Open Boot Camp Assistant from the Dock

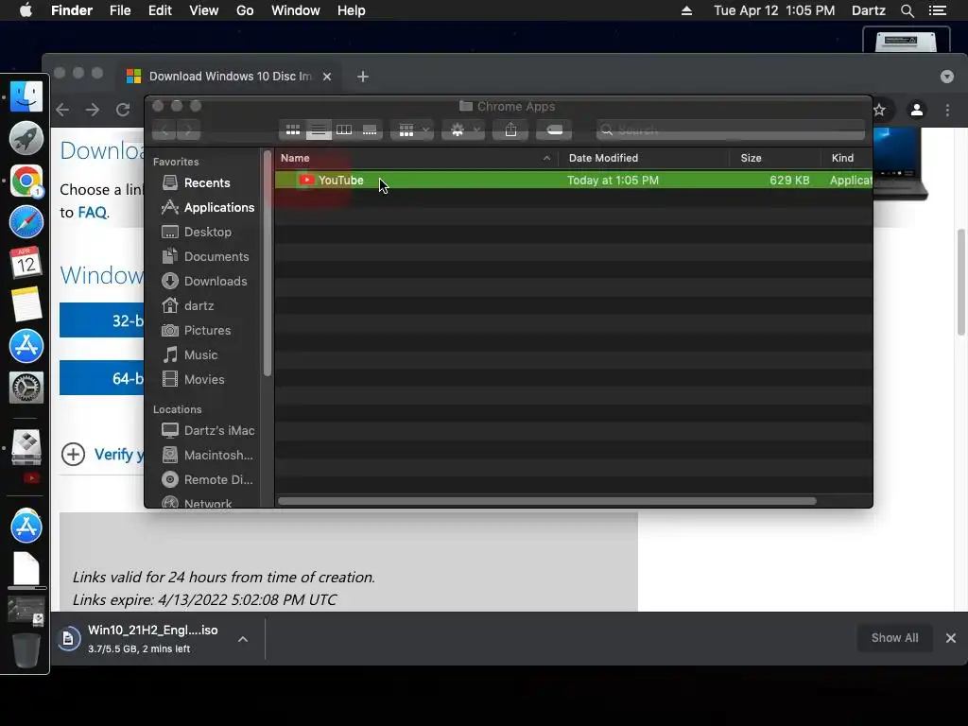coord(26,447)
